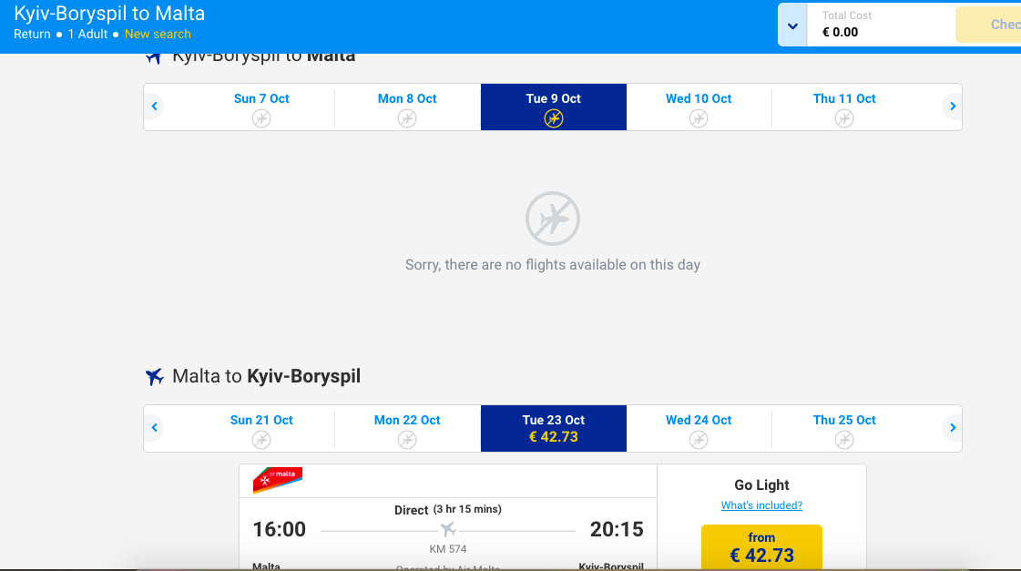The height and width of the screenshot is (571, 1021).
Task: Click the no-flights icon under Wed 10 Oct
Action: point(699,118)
